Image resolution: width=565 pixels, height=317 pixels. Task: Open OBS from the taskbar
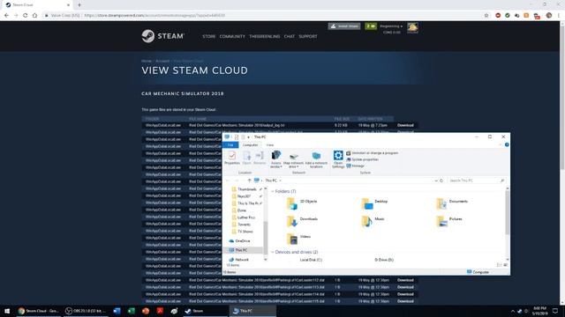[x=86, y=311]
